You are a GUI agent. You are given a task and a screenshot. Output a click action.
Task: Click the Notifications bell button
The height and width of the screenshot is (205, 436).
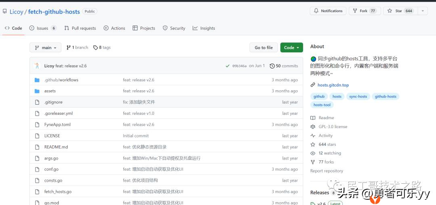tap(328, 11)
